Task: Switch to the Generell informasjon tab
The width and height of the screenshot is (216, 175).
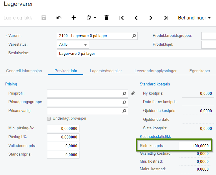Action: (24, 71)
